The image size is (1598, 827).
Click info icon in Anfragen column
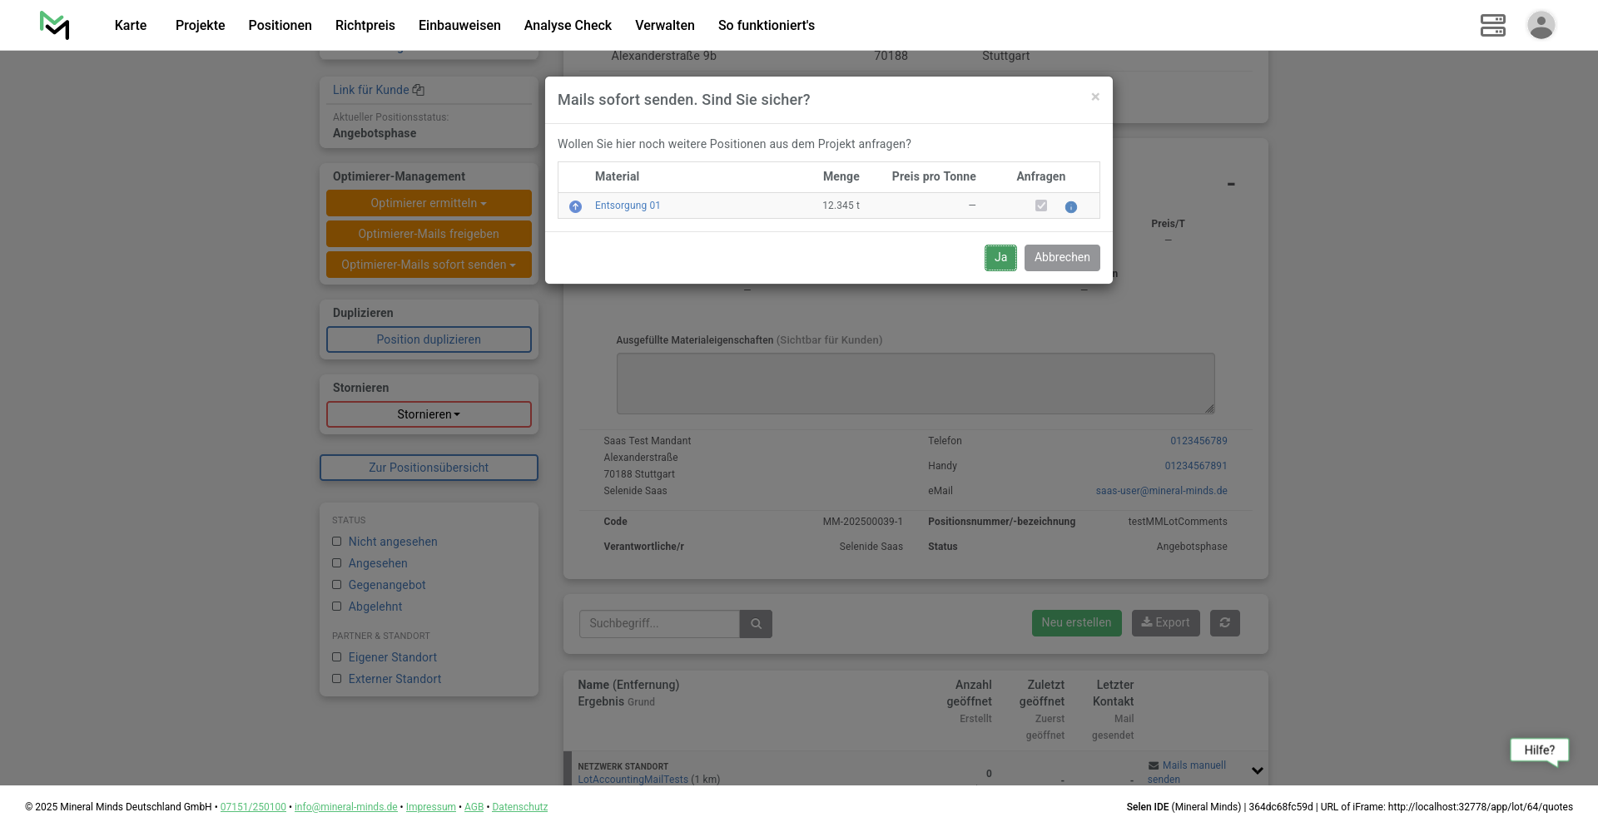pyautogui.click(x=1070, y=207)
